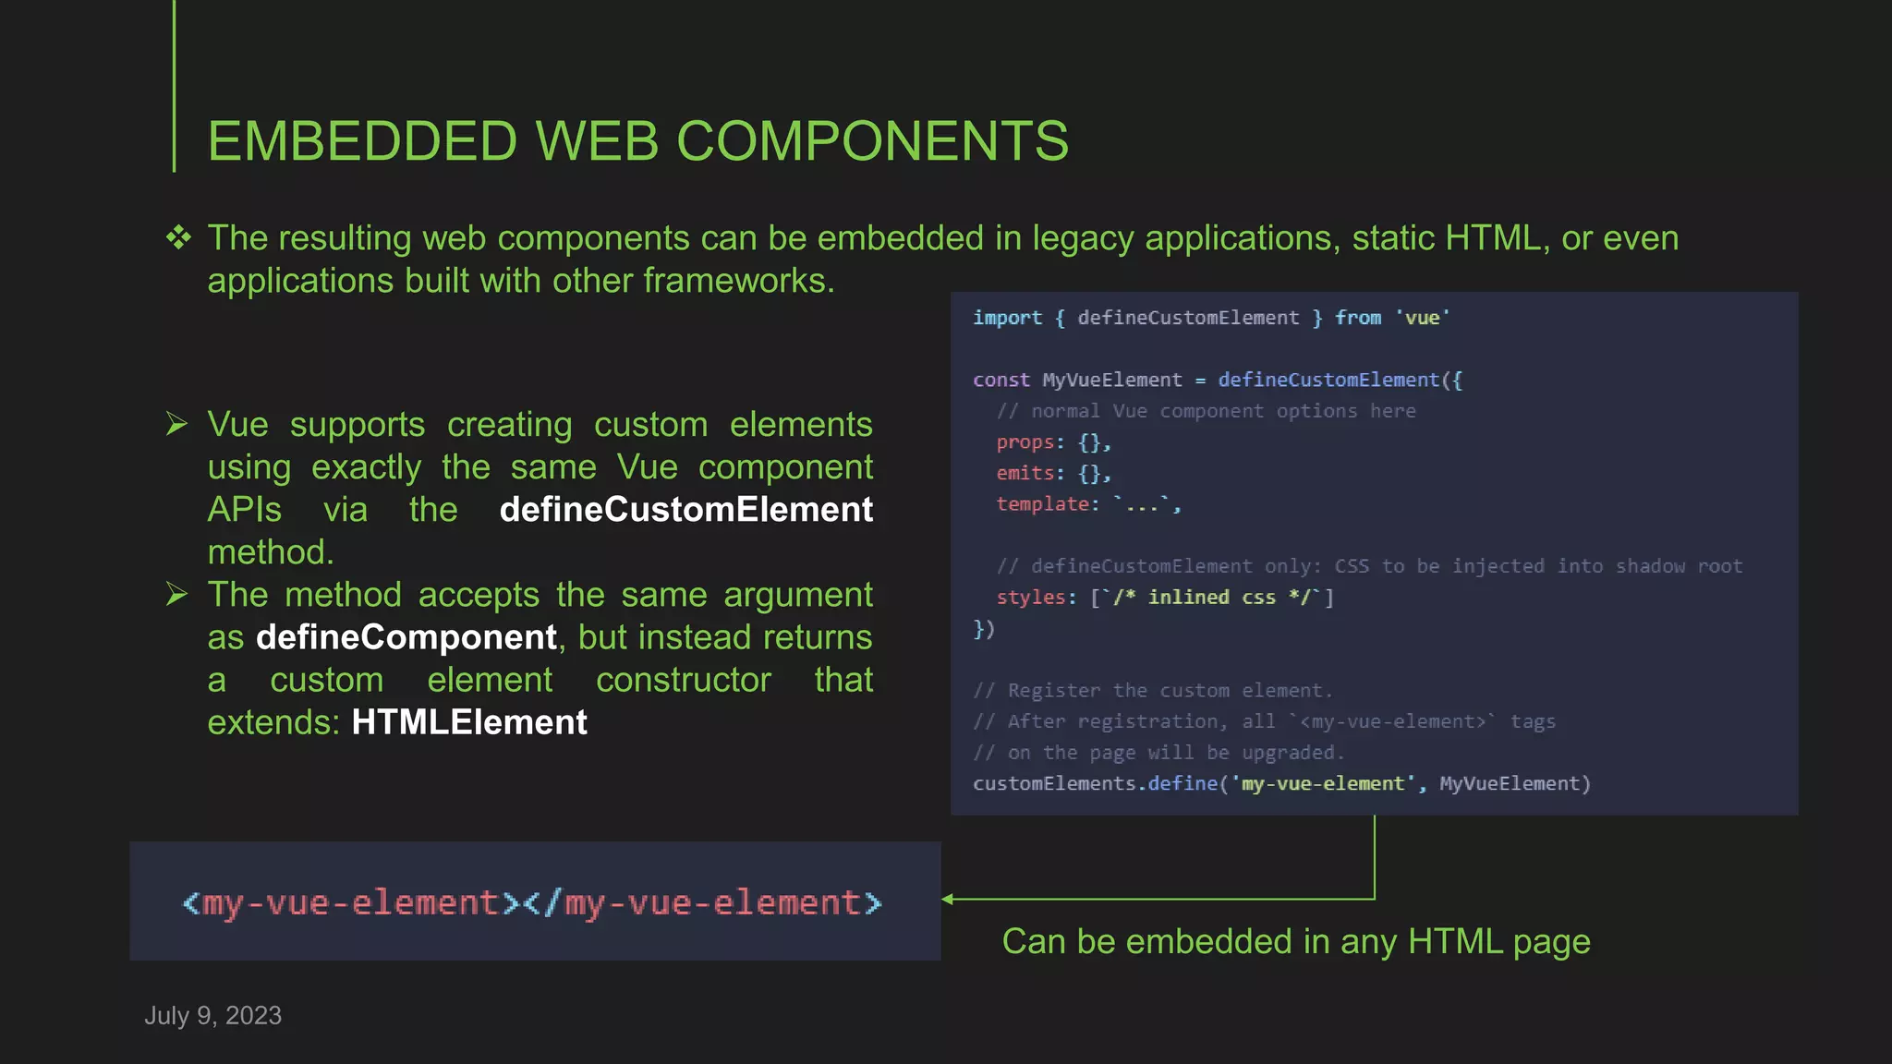1892x1064 pixels.
Task: Click the arrow bullet beside 'Vue supports creating'
Action: pyautogui.click(x=176, y=424)
